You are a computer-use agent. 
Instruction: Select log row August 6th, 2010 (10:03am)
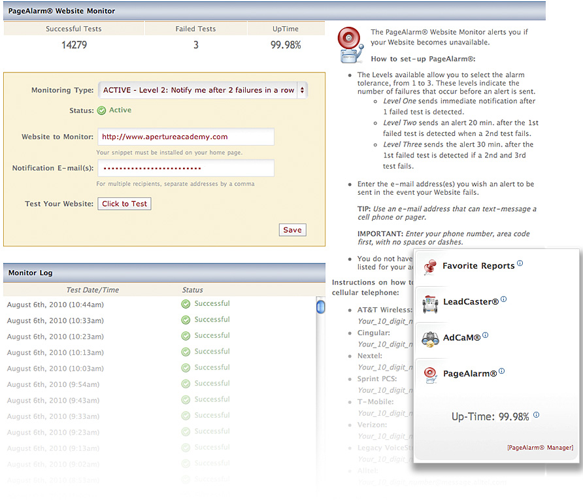tap(159, 369)
